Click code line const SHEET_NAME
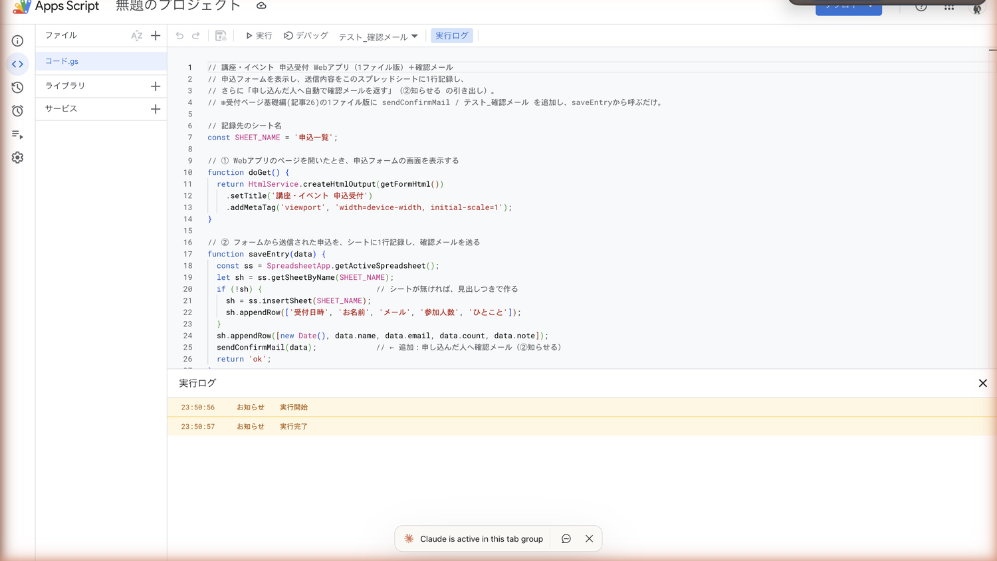Screen dimensions: 997x561 click(x=273, y=138)
